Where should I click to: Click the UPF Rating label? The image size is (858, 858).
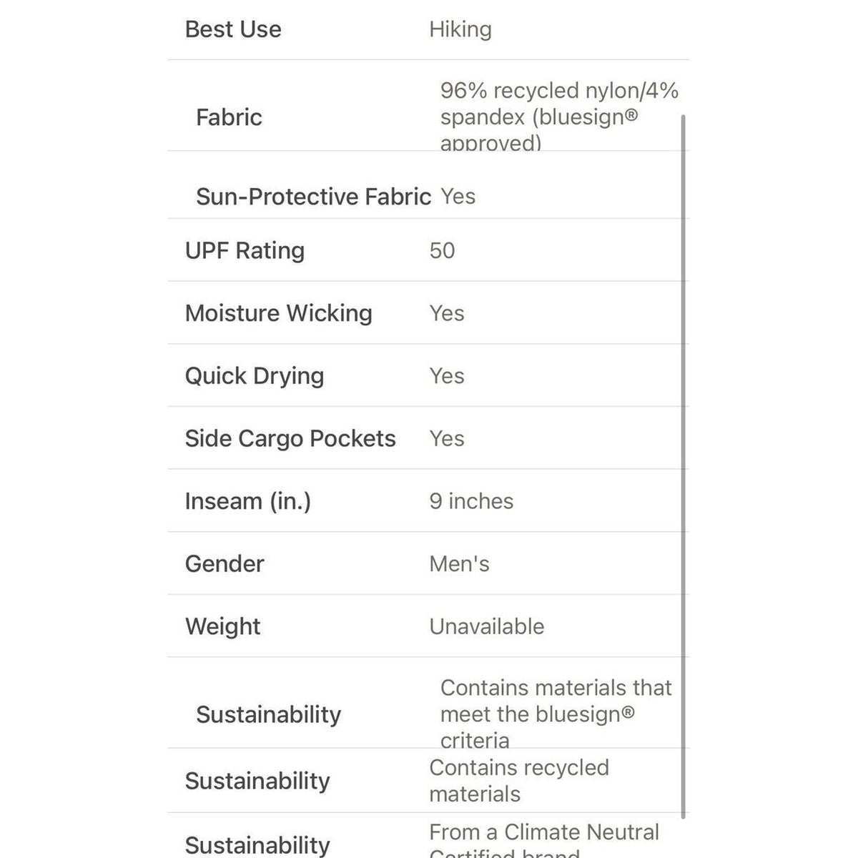pos(245,251)
